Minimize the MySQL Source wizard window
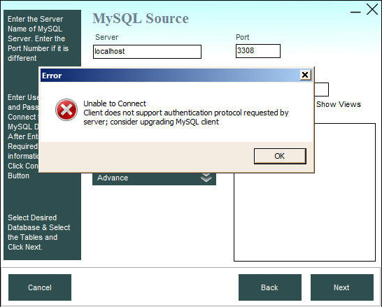Viewport: 382px width, 307px height. 355,12
